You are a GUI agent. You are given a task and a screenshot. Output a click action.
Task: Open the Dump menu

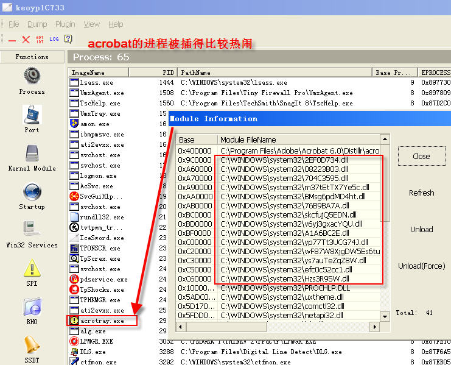pos(37,24)
